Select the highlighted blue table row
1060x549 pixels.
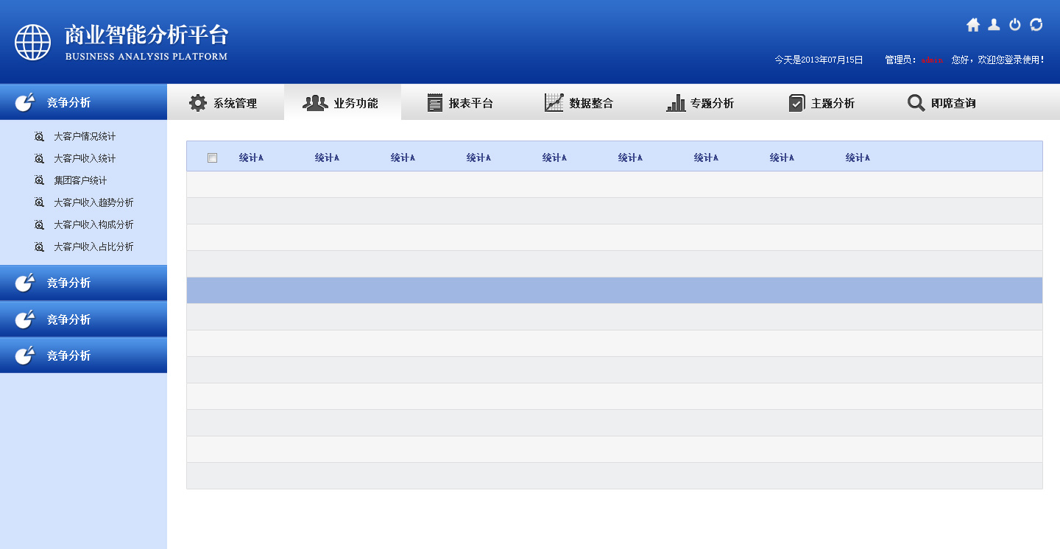click(x=615, y=291)
